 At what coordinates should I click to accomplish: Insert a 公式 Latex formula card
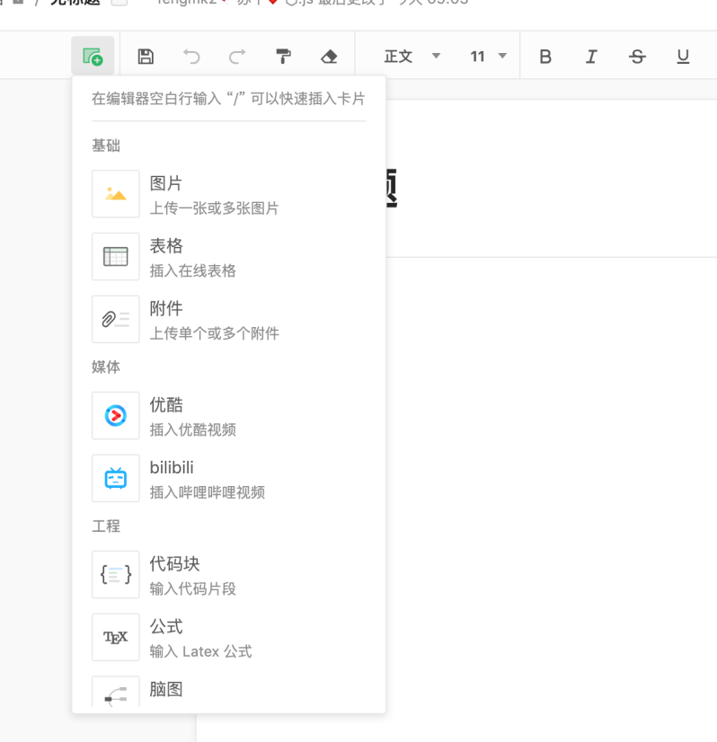228,638
